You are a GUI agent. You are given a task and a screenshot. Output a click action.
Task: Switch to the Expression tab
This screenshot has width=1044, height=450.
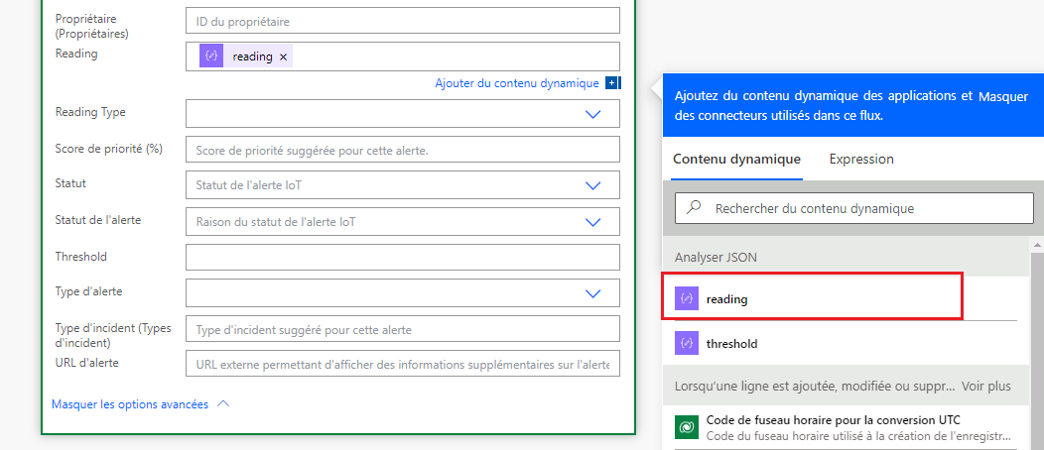click(860, 160)
